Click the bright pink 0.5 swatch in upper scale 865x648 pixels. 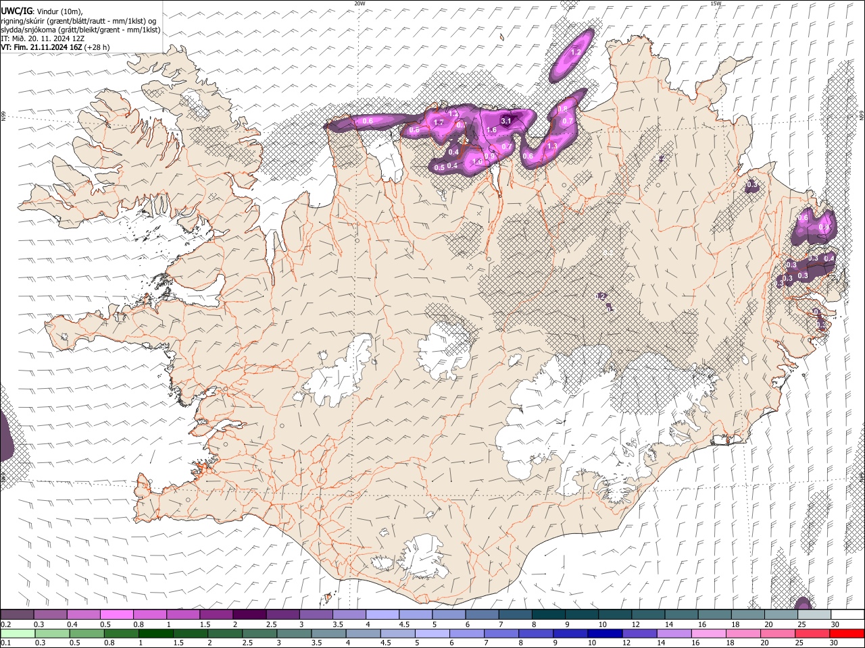(x=116, y=614)
